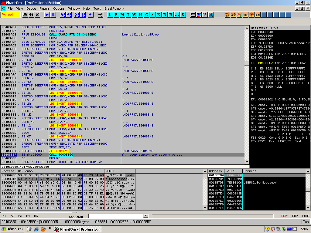Image resolution: width=311 pixels, height=233 pixels.
Task: Switch to memory tab M1
Action: [x=4, y=216]
